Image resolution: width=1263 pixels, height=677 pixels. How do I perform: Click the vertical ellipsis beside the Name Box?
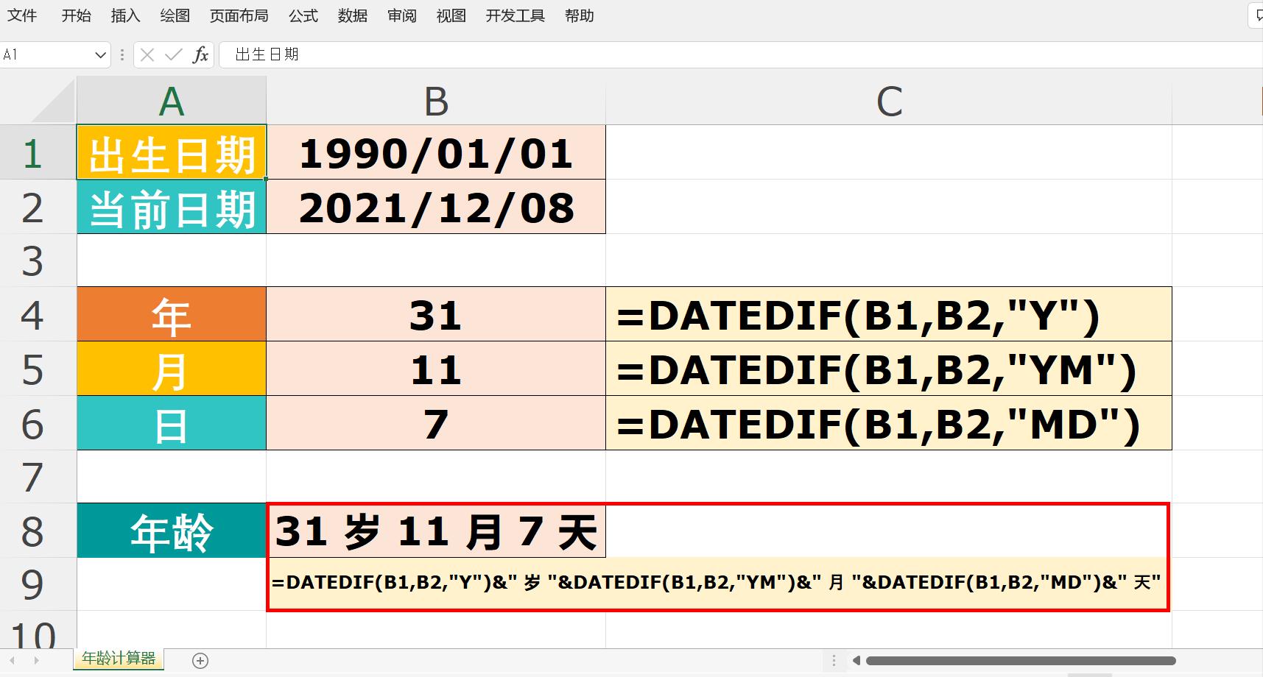[x=122, y=54]
